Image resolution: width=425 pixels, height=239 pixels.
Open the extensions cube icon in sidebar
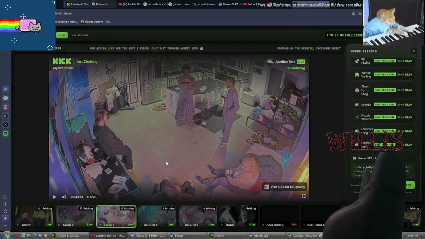click(x=5, y=218)
